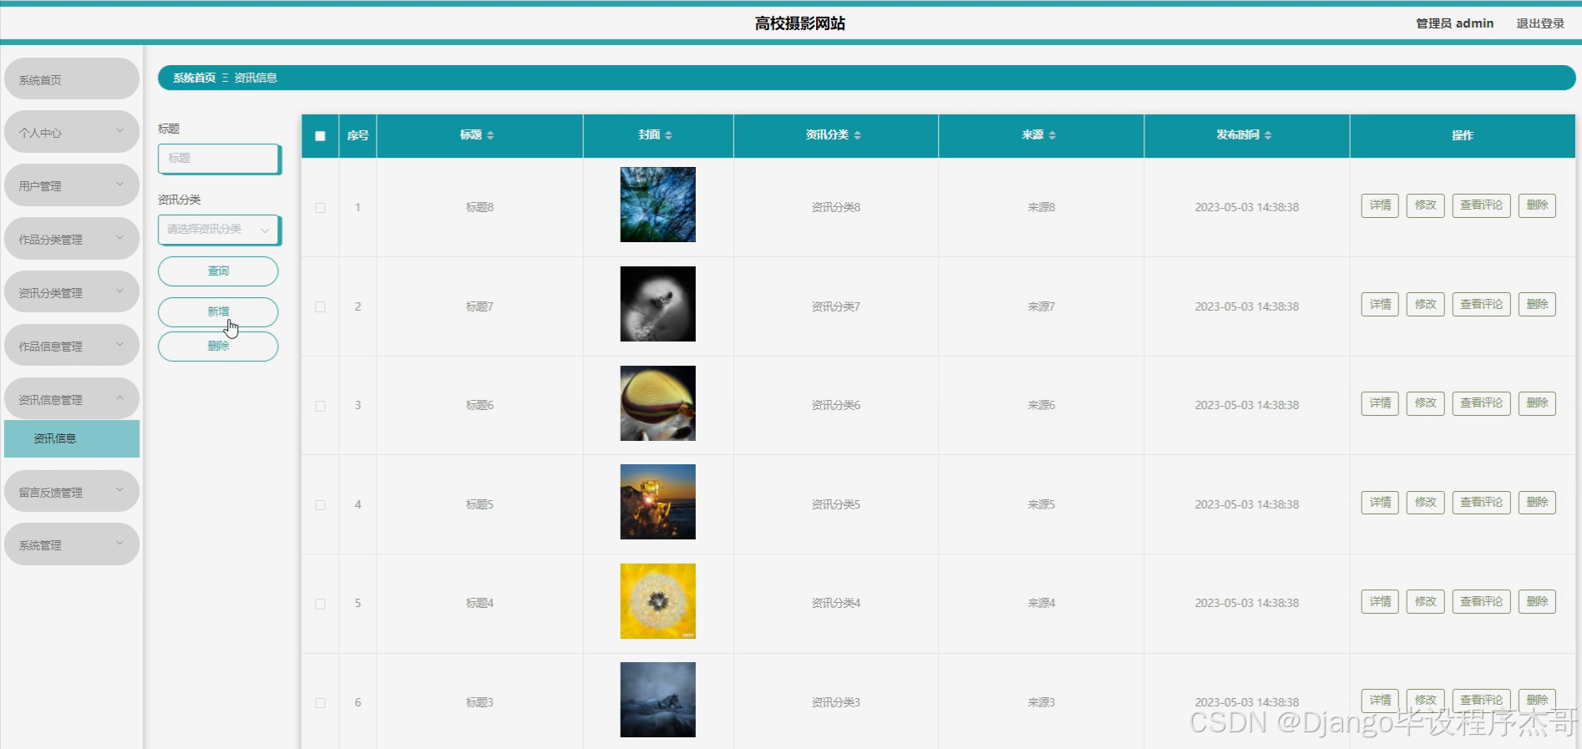Open the black-and-white cover thumbnail of 标题7
The image size is (1582, 749).
[657, 304]
